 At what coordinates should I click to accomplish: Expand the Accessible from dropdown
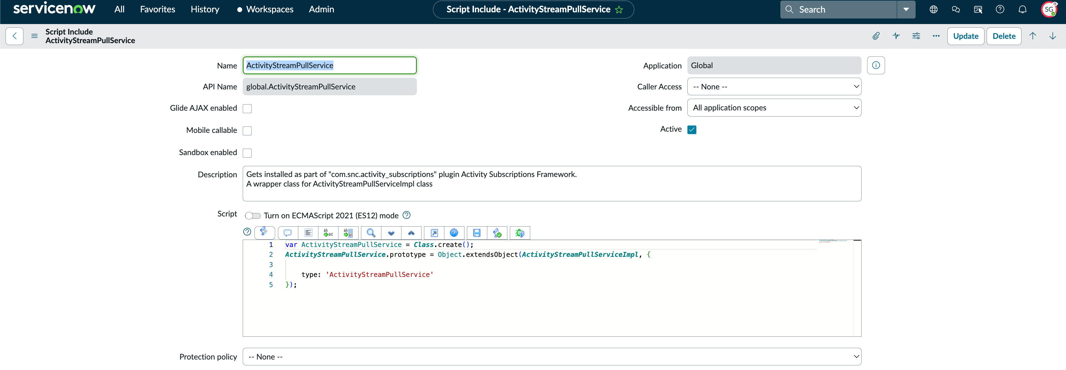point(774,108)
